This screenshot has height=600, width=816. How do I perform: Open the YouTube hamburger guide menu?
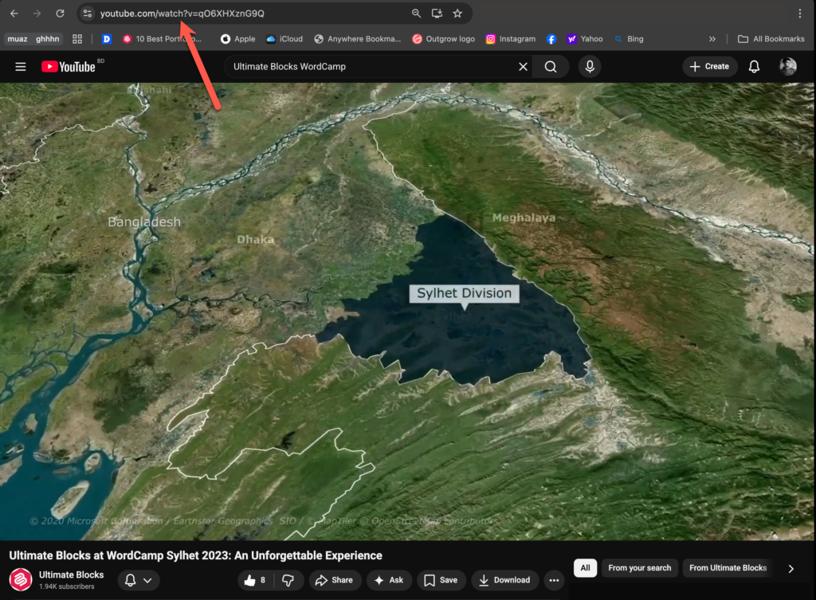click(21, 67)
